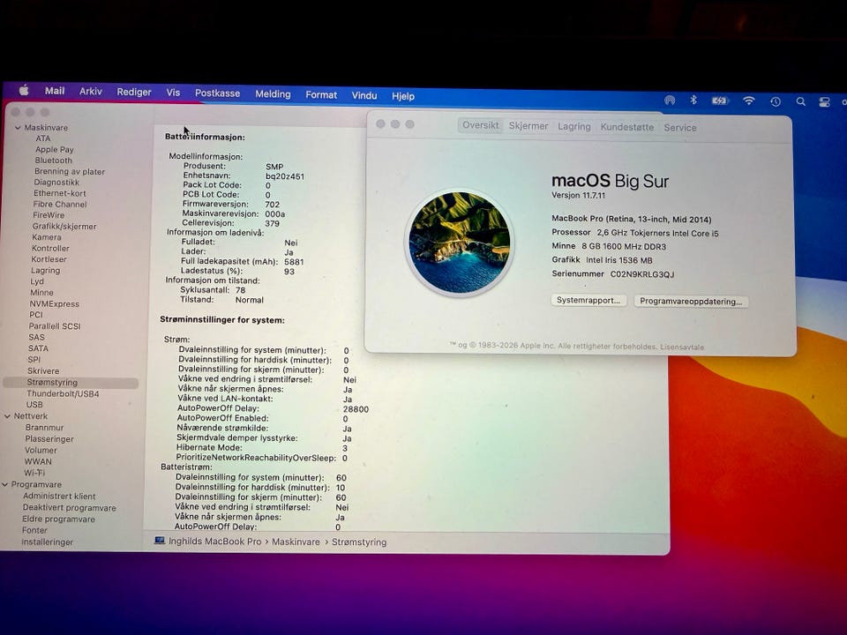Image resolution: width=847 pixels, height=635 pixels.
Task: Click the laptop icon in path bar
Action: 160,541
